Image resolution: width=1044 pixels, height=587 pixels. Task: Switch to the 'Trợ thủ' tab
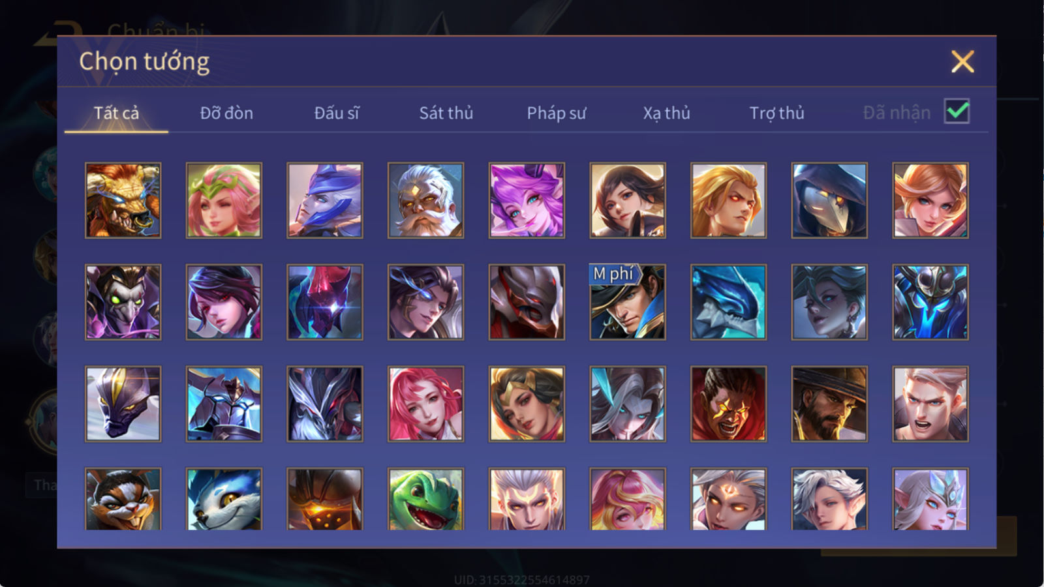[x=776, y=113]
